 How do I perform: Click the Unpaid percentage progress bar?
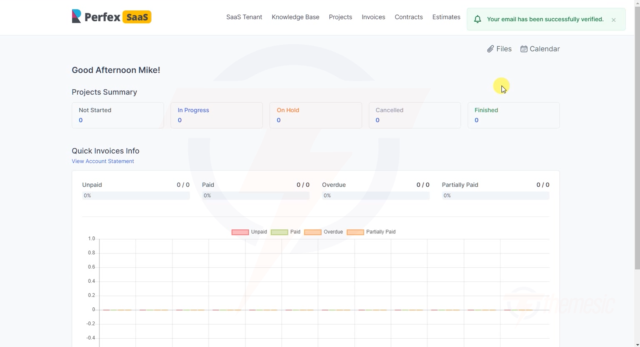(x=136, y=195)
